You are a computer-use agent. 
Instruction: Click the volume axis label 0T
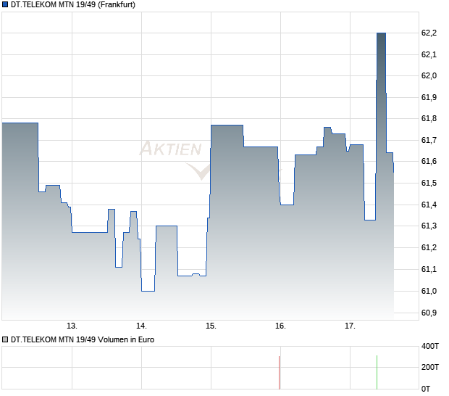pos(426,389)
